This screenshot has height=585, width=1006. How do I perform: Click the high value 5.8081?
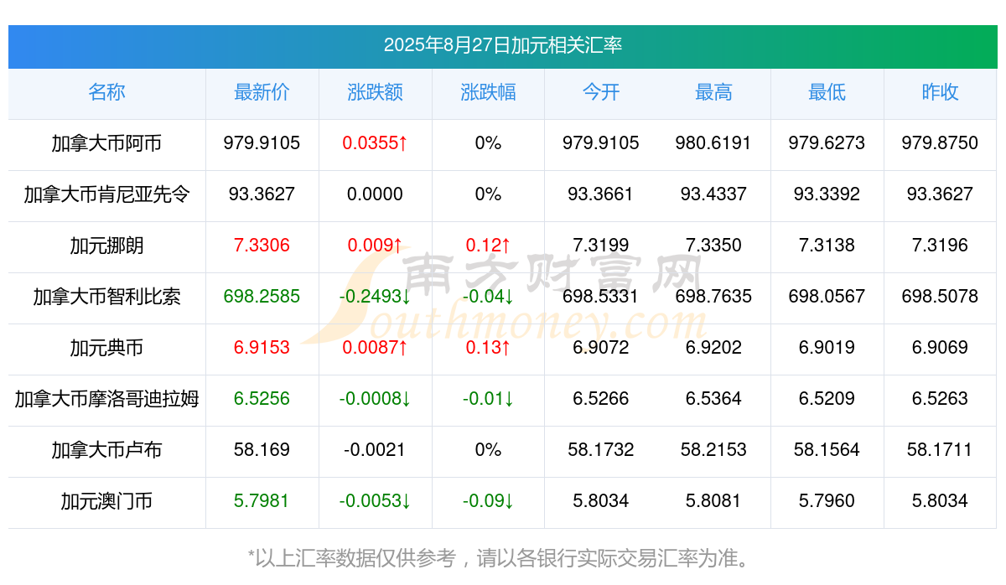[x=713, y=501]
